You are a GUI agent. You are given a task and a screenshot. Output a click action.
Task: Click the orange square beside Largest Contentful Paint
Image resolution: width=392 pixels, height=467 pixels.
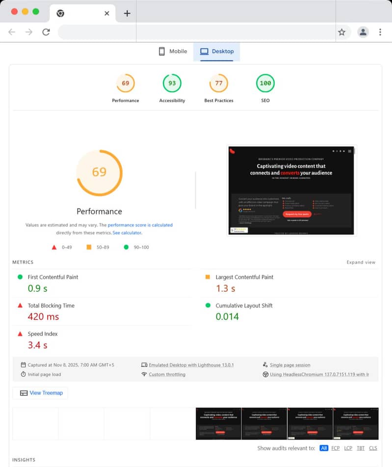click(208, 277)
